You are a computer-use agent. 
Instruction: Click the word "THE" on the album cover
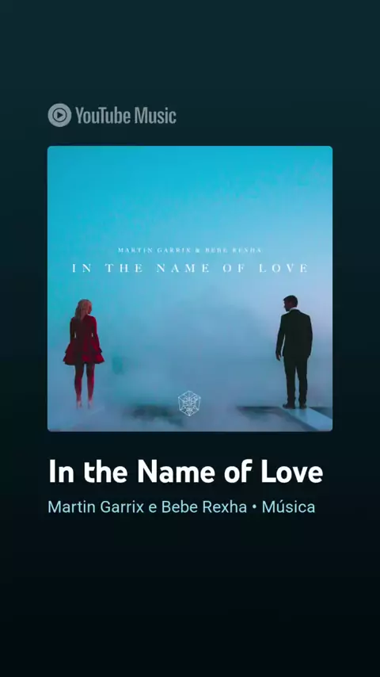coord(124,268)
